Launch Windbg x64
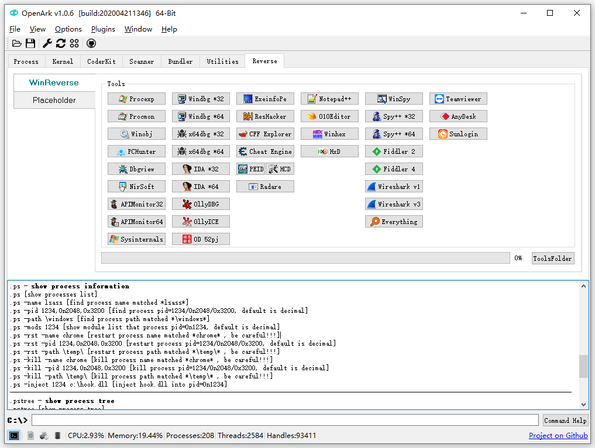 click(201, 116)
